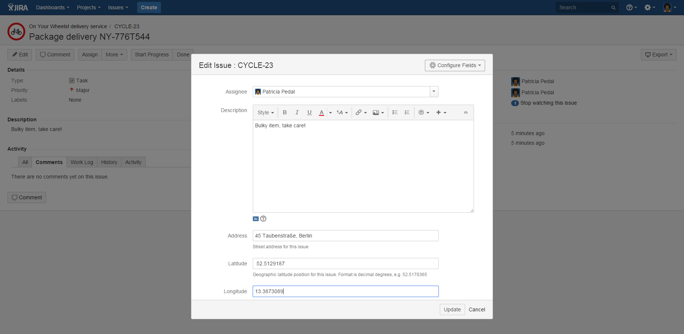Create a bullet list in the description
The width and height of the screenshot is (684, 334).
point(395,112)
